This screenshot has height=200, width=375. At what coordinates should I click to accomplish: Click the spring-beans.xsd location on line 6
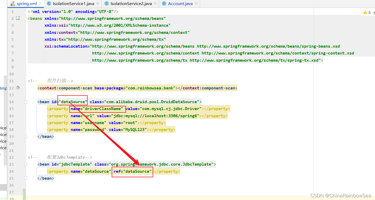(268, 46)
